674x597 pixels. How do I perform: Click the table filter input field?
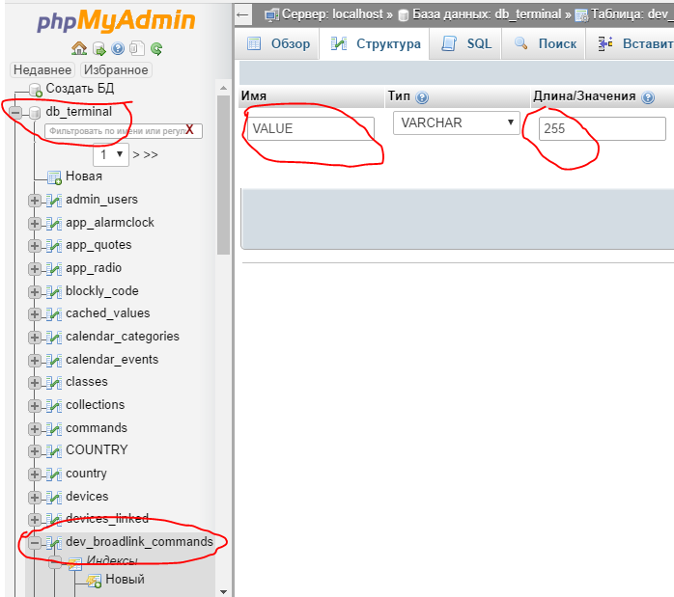click(x=124, y=131)
